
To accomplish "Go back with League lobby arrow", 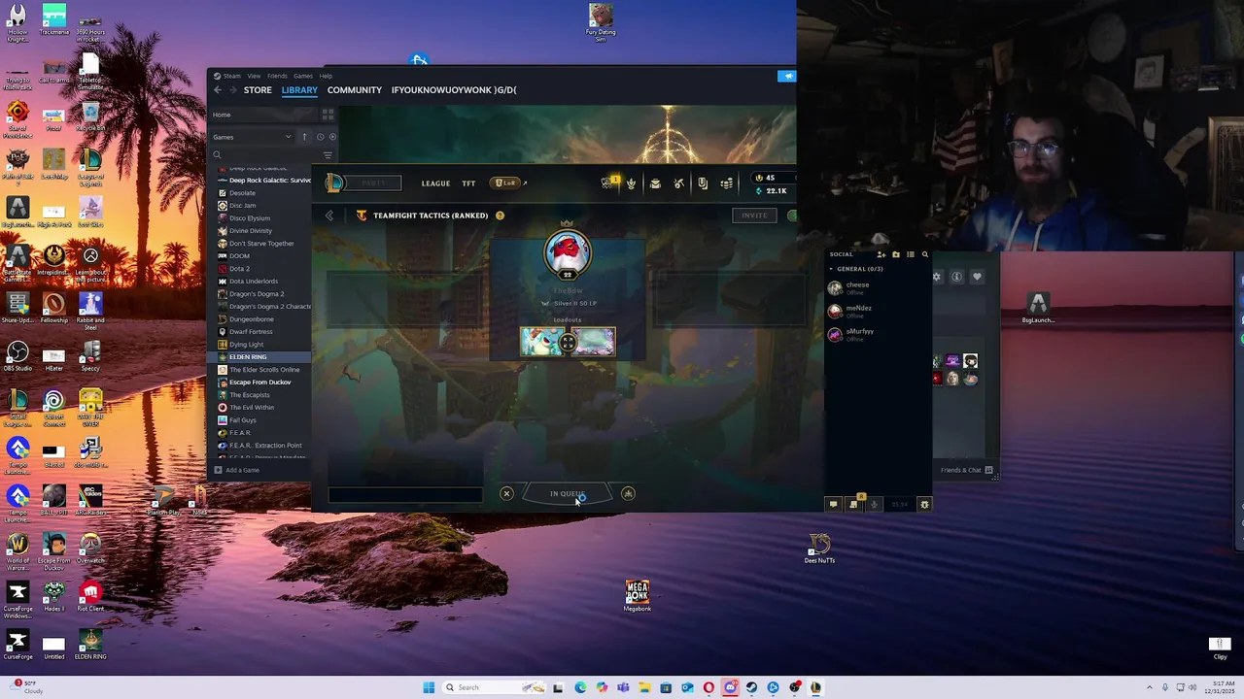I will (x=329, y=216).
